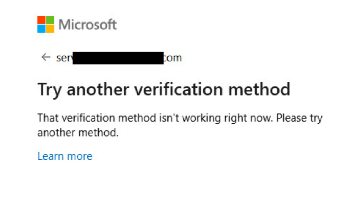Click the "ser" start of the email address
The height and width of the screenshot is (206, 362).
coord(64,58)
